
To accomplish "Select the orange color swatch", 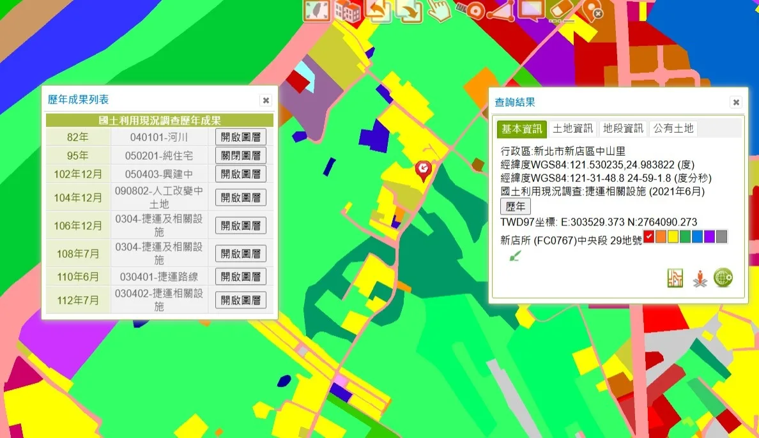I will (661, 236).
